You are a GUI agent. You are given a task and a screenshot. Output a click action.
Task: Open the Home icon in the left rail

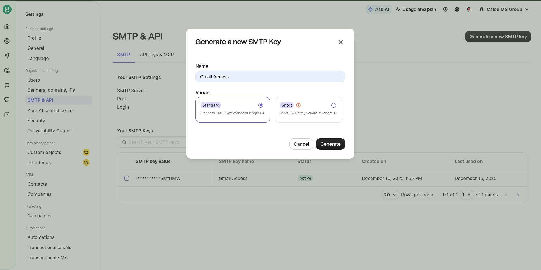coord(7,26)
